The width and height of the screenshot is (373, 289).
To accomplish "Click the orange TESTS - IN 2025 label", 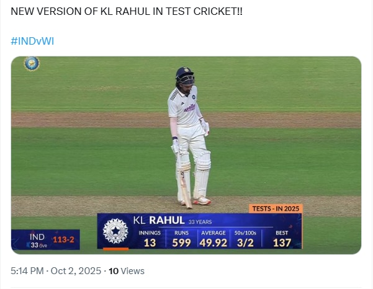I will click(276, 208).
